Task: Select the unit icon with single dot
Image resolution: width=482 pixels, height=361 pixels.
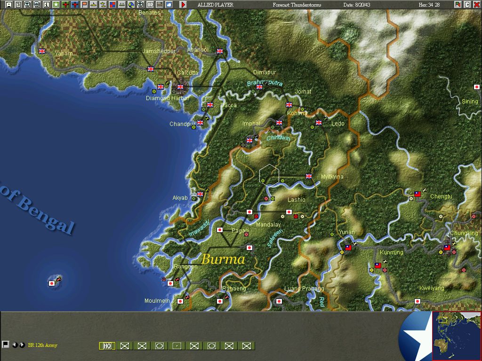Action: pos(177,346)
